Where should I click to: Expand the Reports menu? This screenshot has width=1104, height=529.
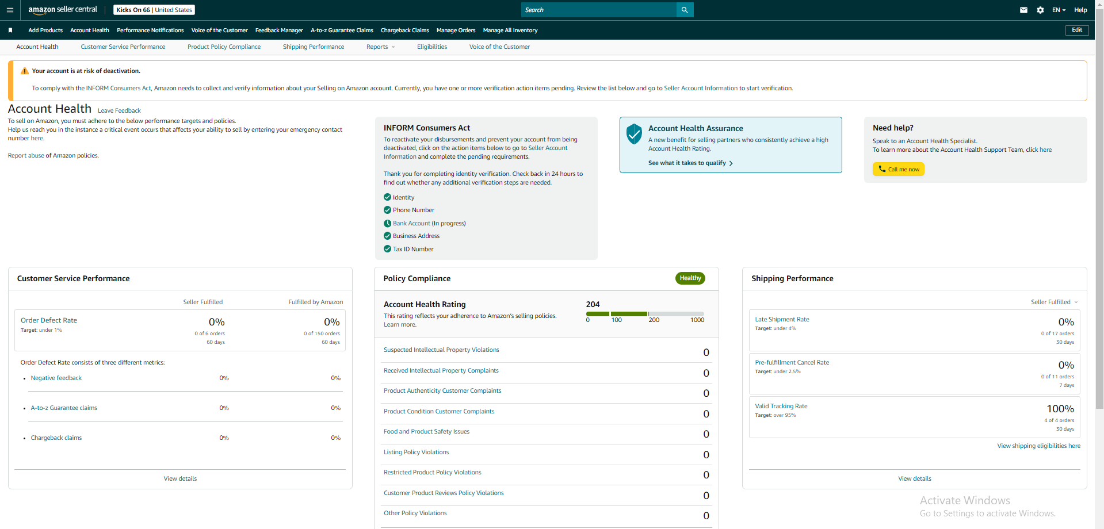(380, 47)
